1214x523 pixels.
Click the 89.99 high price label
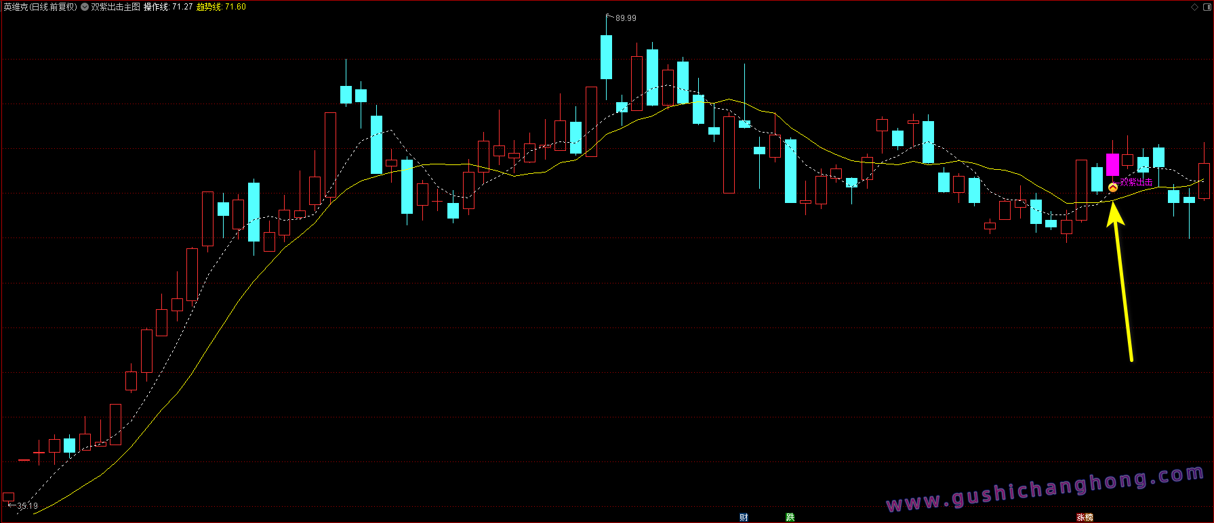coord(626,18)
